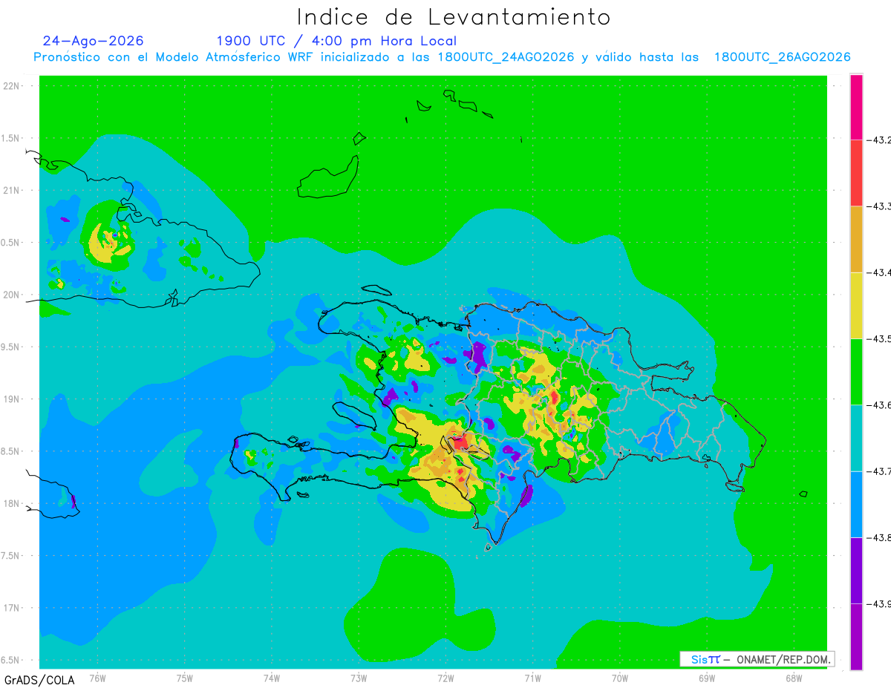This screenshot has height=688, width=891.
Task: Click longitude label "76W"
Action: [x=97, y=678]
